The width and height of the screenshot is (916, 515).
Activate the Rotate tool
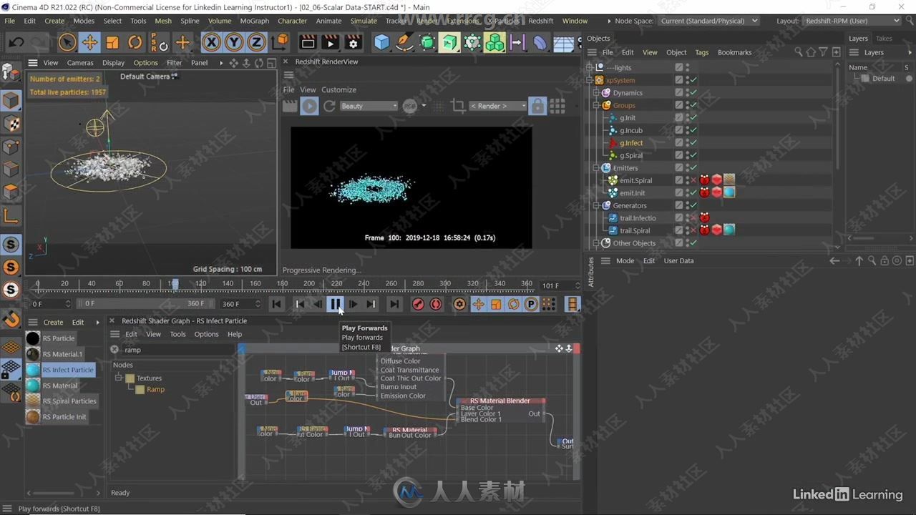[x=135, y=43]
